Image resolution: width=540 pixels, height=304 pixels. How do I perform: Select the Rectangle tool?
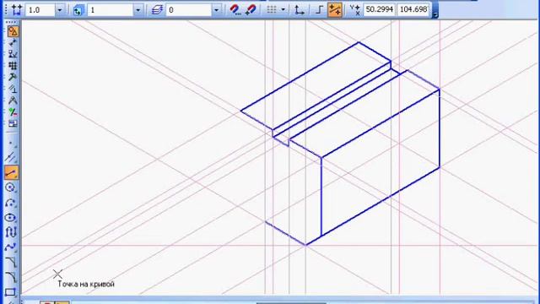11,291
